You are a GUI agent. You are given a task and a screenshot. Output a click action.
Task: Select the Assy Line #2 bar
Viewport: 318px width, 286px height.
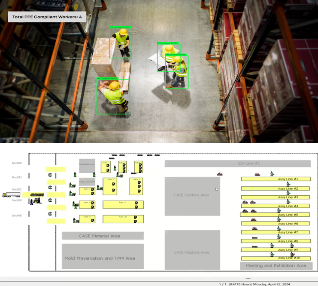tap(276, 189)
